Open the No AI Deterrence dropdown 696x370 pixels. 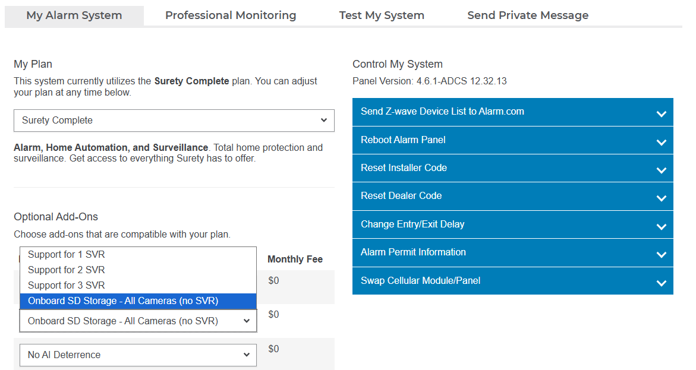(138, 355)
